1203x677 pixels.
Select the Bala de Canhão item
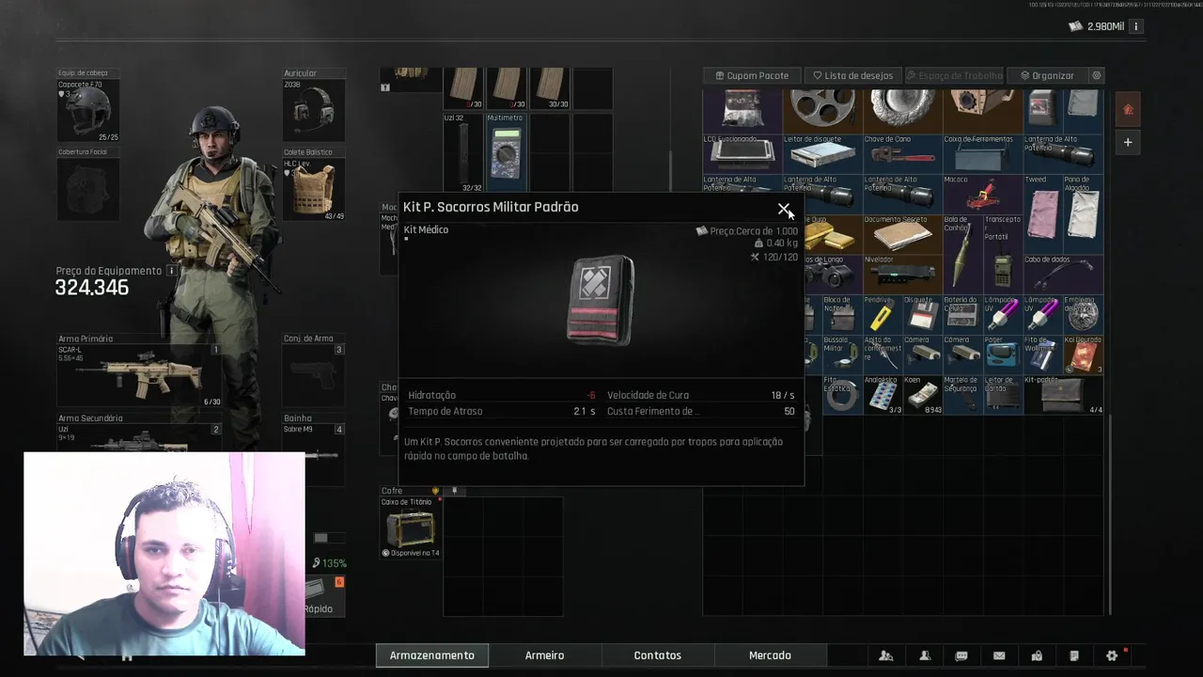(962, 254)
